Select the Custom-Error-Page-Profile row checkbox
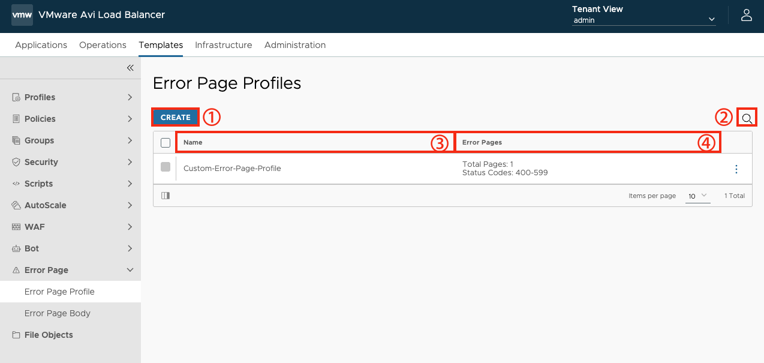This screenshot has height=363, width=764. (166, 167)
